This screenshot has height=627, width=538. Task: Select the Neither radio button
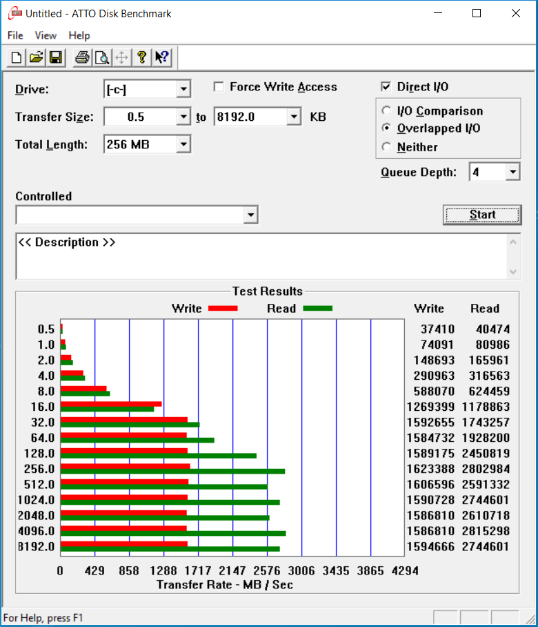386,147
